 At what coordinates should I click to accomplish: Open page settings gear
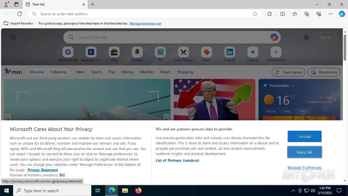tap(306, 37)
